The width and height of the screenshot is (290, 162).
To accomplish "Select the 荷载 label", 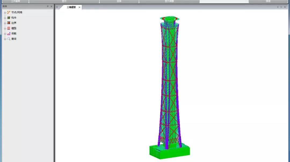I will tap(14, 33).
